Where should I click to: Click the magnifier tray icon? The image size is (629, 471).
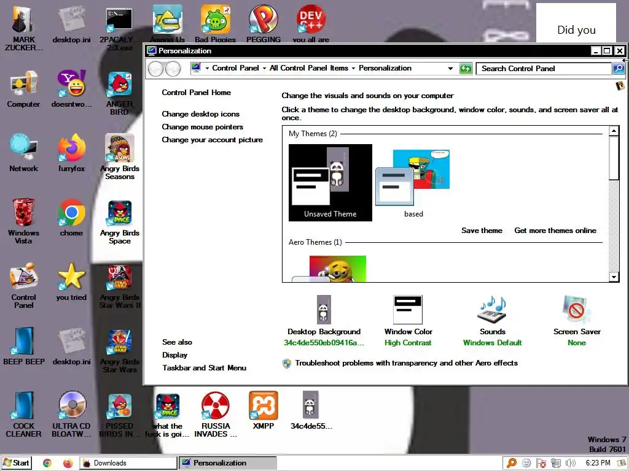click(x=512, y=463)
